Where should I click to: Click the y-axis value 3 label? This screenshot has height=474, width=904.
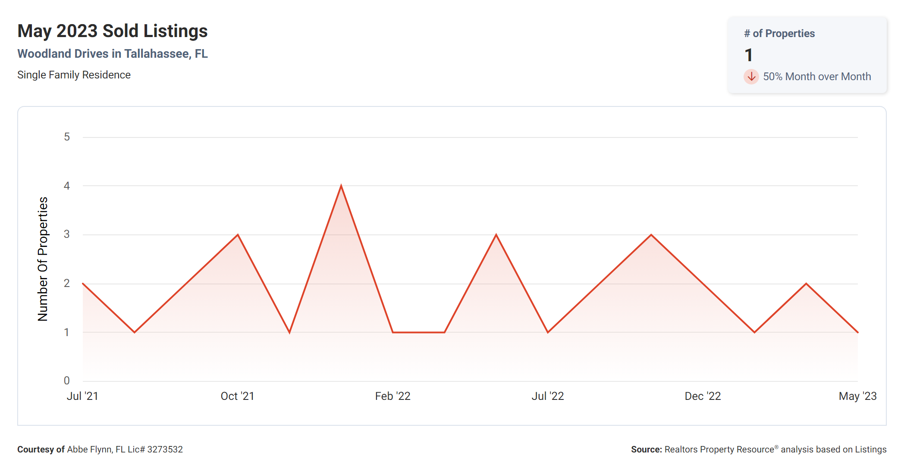(x=67, y=234)
